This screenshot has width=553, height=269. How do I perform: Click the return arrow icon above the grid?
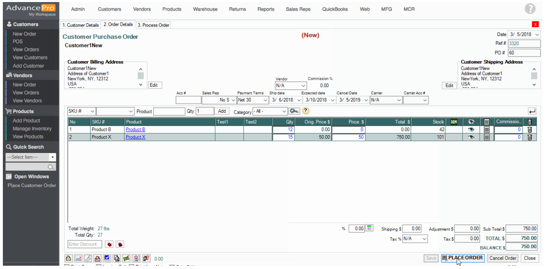[532, 111]
